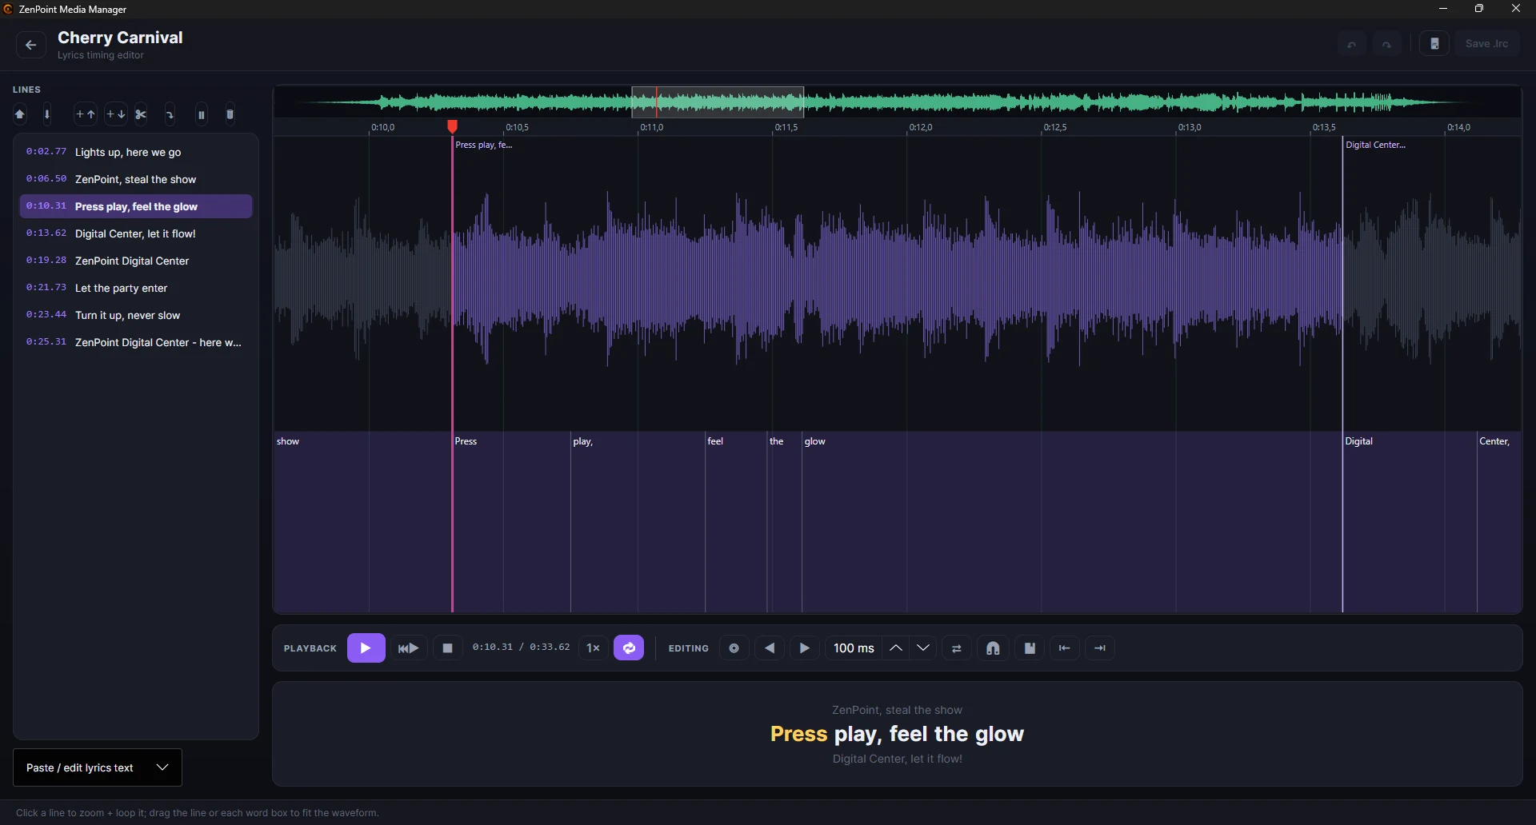Select line 'ZenPoint, steal the show'

click(136, 179)
